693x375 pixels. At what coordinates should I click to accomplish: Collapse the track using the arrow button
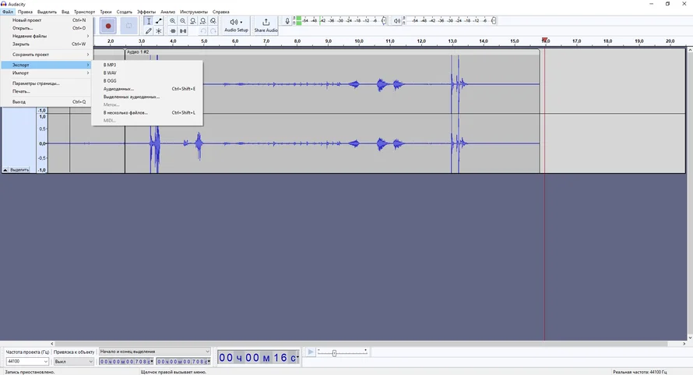pyautogui.click(x=5, y=169)
